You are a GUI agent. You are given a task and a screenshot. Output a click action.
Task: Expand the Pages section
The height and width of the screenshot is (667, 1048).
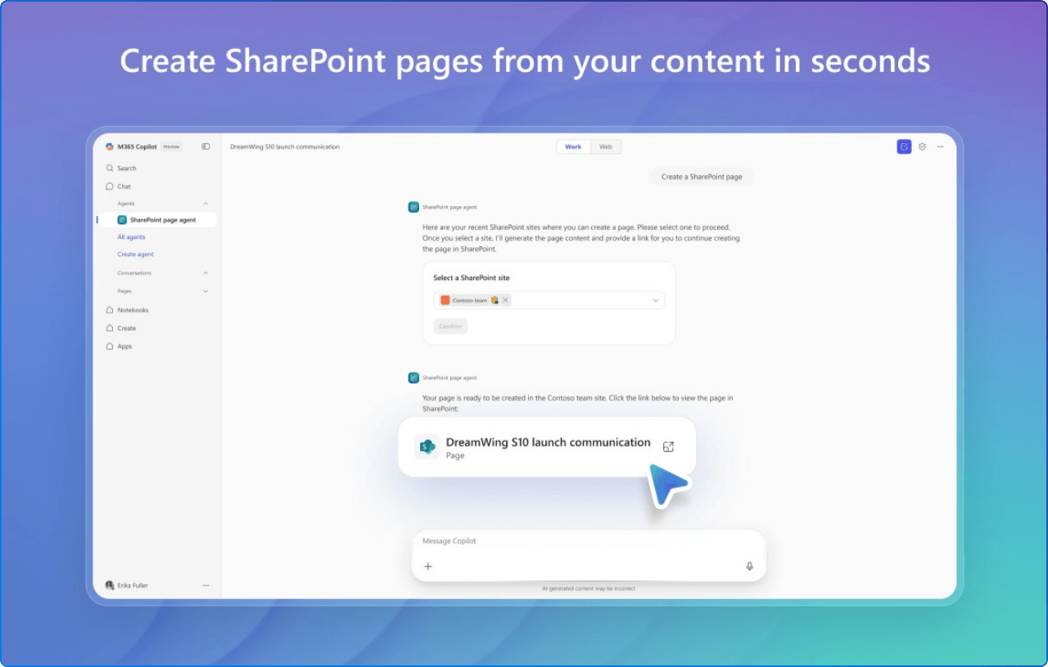204,291
